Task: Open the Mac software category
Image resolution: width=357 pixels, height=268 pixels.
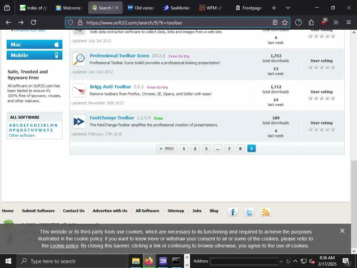Action: click(35, 44)
